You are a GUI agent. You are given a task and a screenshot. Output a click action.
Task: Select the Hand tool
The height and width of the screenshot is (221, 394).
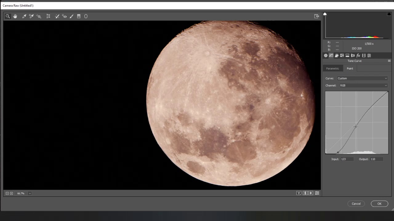click(x=15, y=16)
